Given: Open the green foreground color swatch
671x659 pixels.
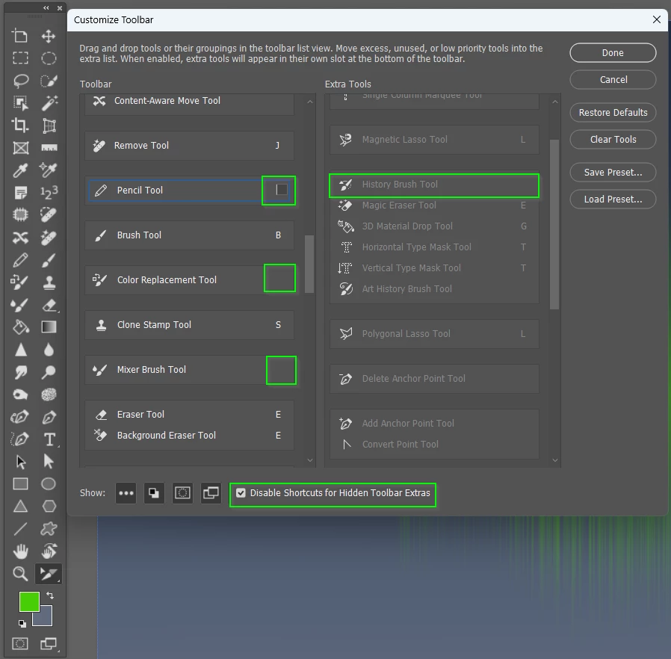Looking at the screenshot, I should [29, 602].
